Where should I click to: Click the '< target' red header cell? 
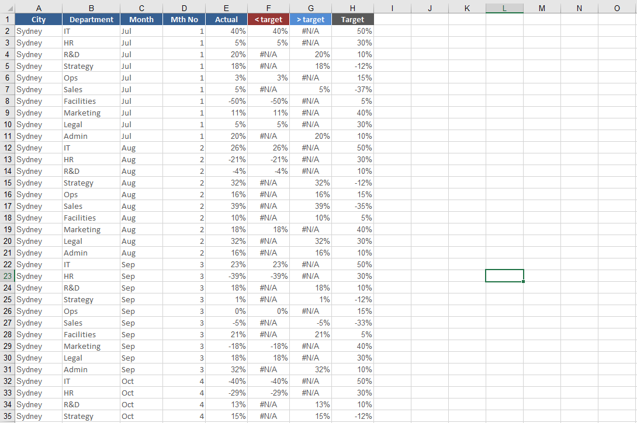coord(268,19)
